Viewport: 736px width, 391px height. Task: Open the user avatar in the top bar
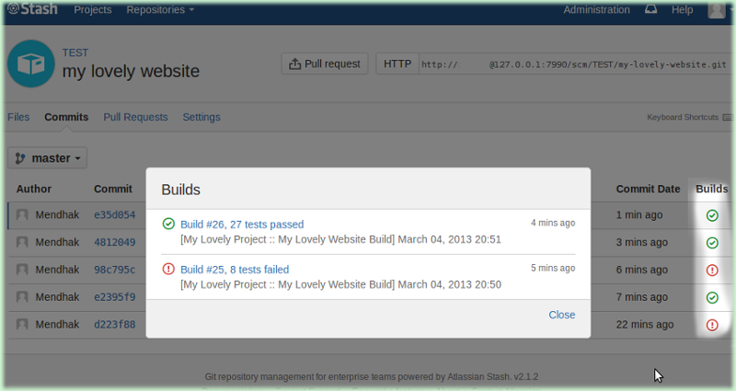pos(717,9)
